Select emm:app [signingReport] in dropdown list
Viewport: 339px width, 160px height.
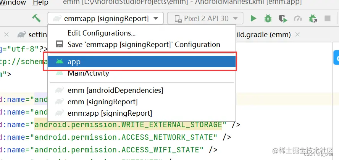click(142, 113)
